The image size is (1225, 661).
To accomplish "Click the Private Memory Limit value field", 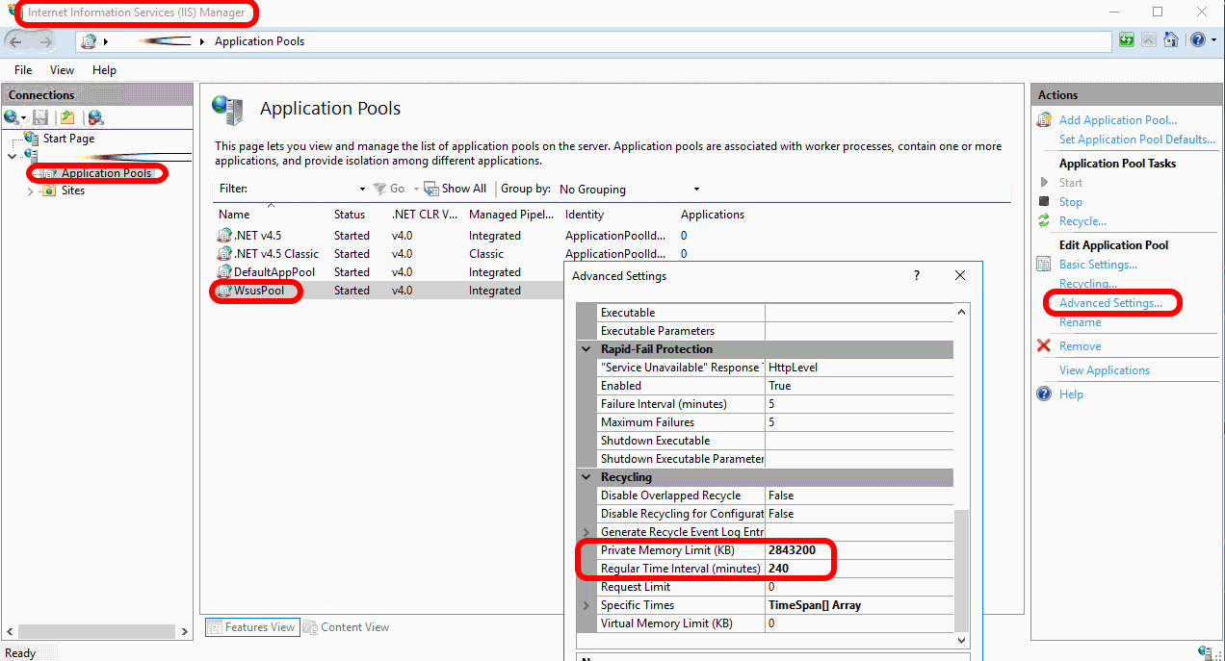I will click(859, 550).
